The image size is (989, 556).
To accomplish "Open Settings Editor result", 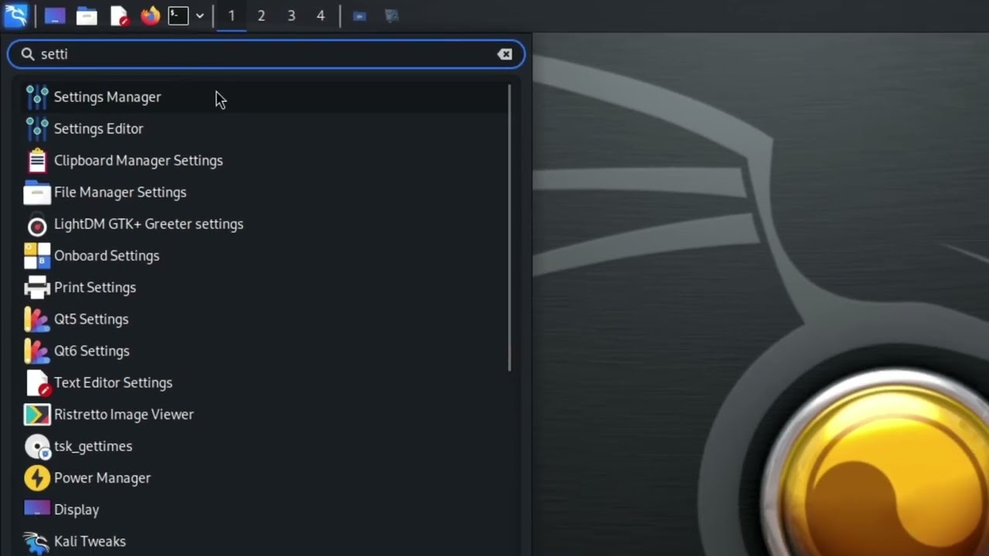I will [x=265, y=128].
